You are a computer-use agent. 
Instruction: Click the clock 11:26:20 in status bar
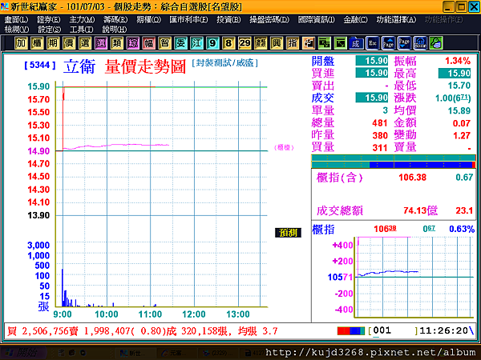pos(443,331)
